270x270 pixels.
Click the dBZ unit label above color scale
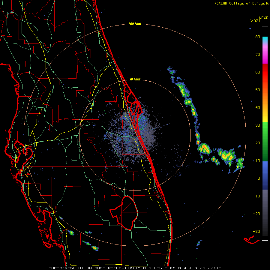(x=255, y=21)
